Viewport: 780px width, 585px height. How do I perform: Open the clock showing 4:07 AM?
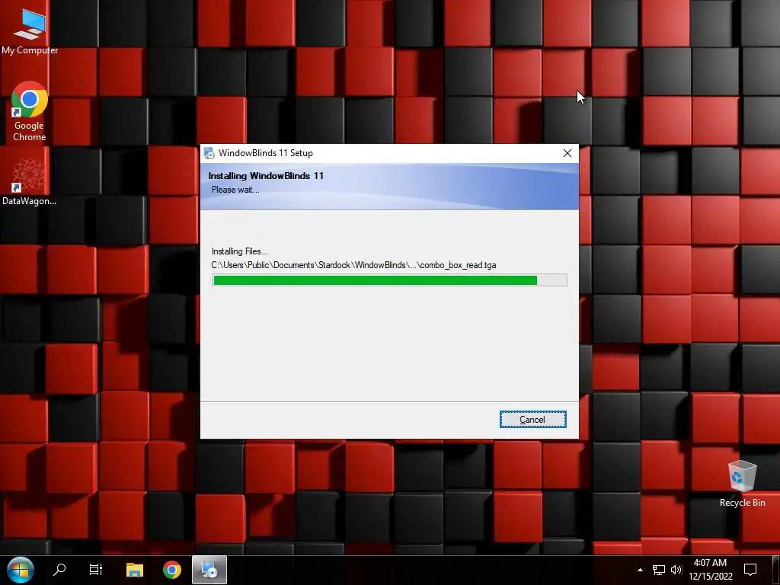(711, 570)
